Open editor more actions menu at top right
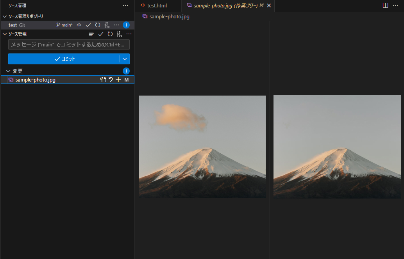The width and height of the screenshot is (404, 259). pos(395,5)
